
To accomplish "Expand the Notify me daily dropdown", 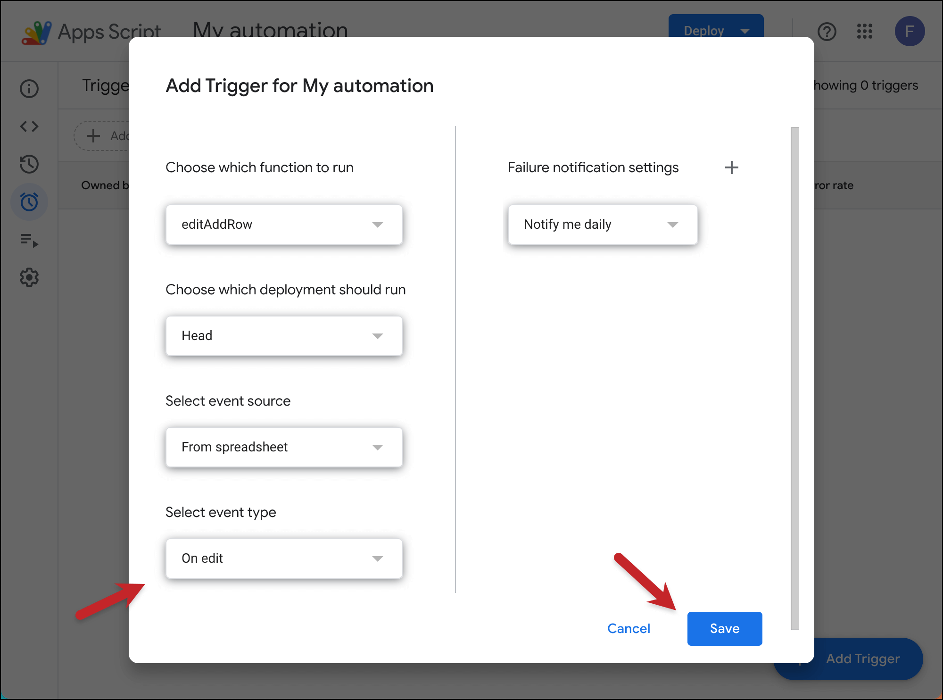I will (603, 225).
